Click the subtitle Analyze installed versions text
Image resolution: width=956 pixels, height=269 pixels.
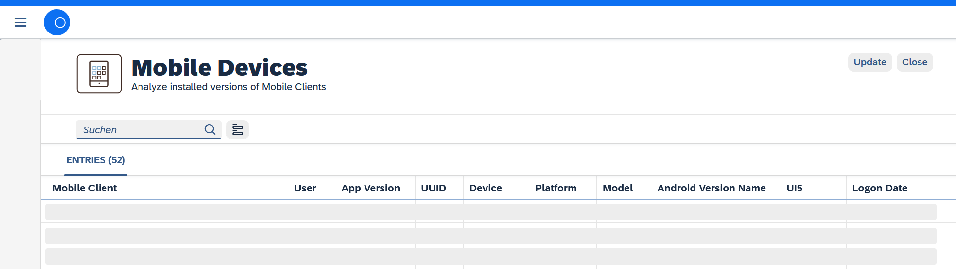pos(228,87)
